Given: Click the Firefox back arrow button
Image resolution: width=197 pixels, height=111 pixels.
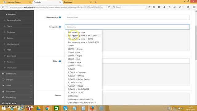Looking at the screenshot, I should 3,7.
